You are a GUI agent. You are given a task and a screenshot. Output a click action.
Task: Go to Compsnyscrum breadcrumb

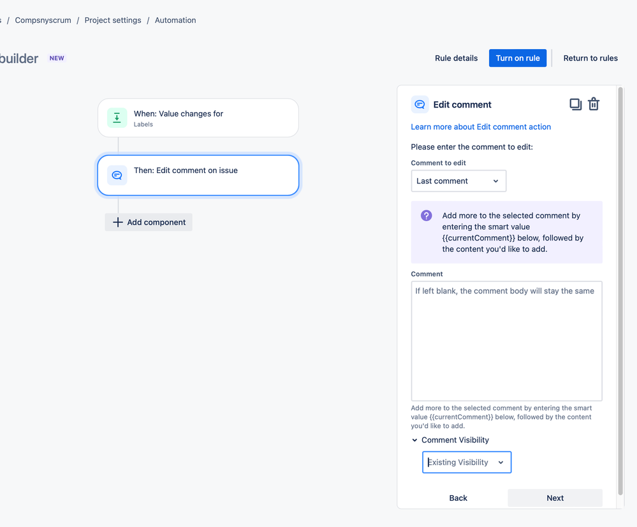pos(43,20)
